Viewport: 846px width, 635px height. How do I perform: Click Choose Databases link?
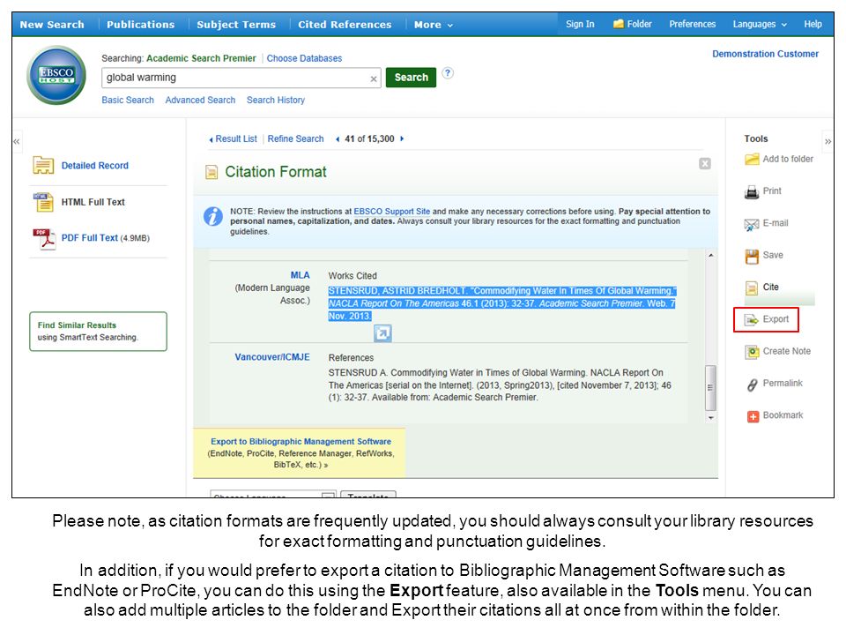point(304,58)
